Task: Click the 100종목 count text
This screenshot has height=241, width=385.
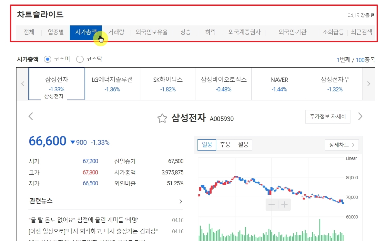Action: point(365,60)
